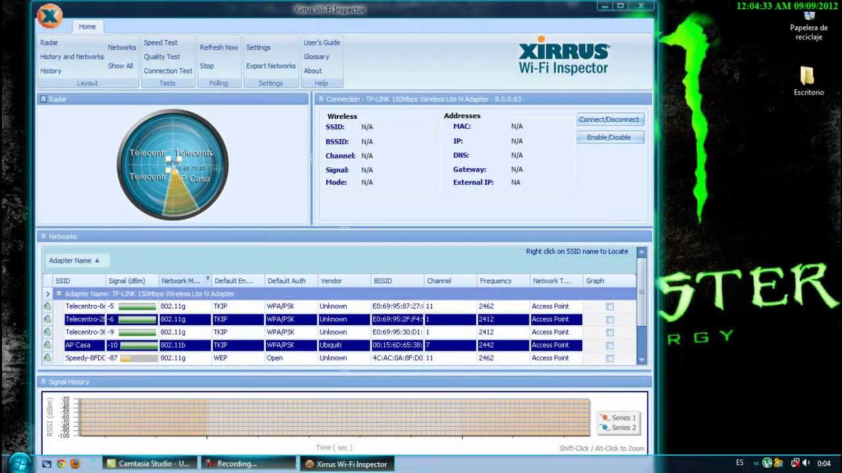Stop polling
This screenshot has width=842, height=473.
pyautogui.click(x=207, y=66)
